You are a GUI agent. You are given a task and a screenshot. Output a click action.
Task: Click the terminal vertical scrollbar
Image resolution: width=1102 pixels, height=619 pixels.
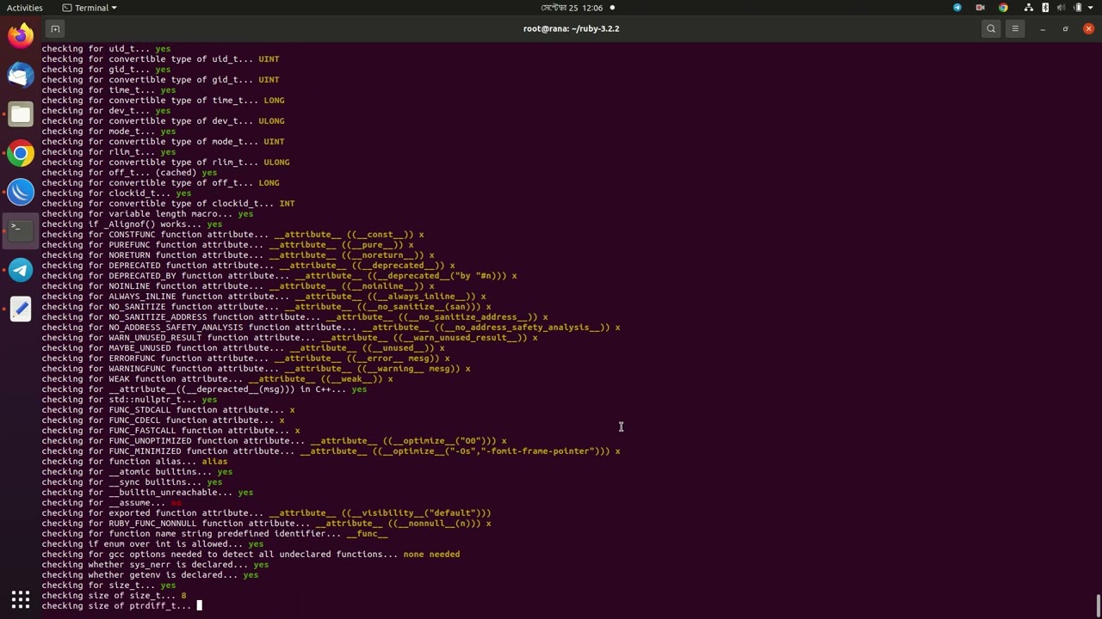1098,605
